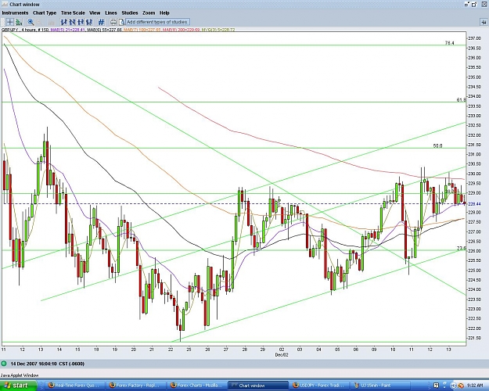Click the purple MA 21 legend label
The image size is (489, 391).
click(x=67, y=30)
